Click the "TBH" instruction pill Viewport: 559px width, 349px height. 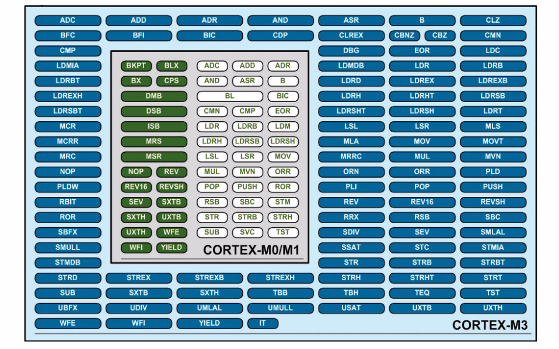pyautogui.click(x=351, y=292)
